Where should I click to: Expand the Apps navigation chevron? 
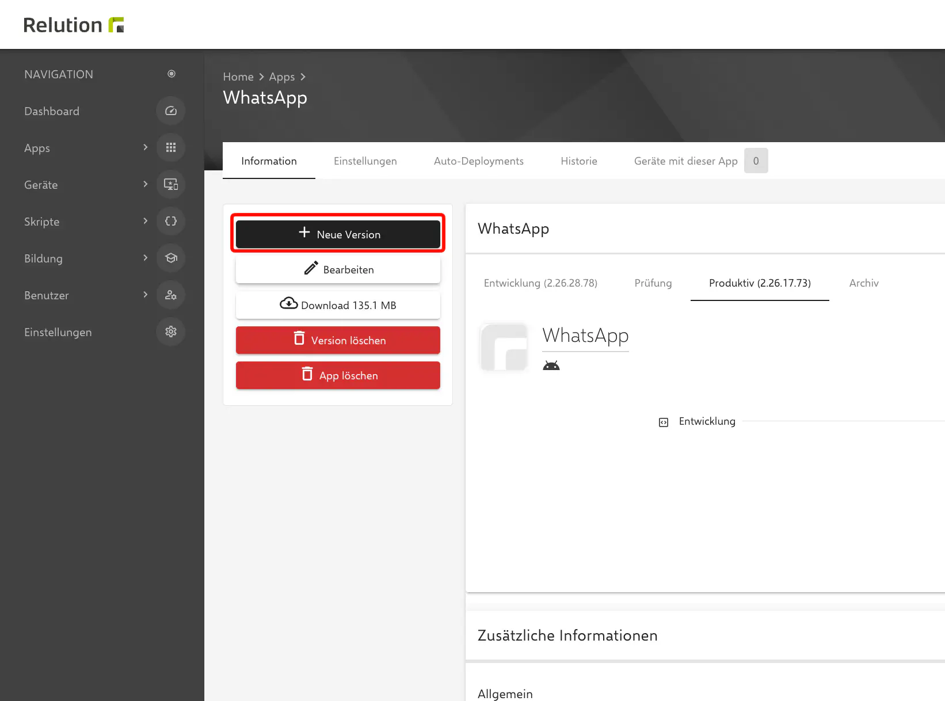coord(146,147)
